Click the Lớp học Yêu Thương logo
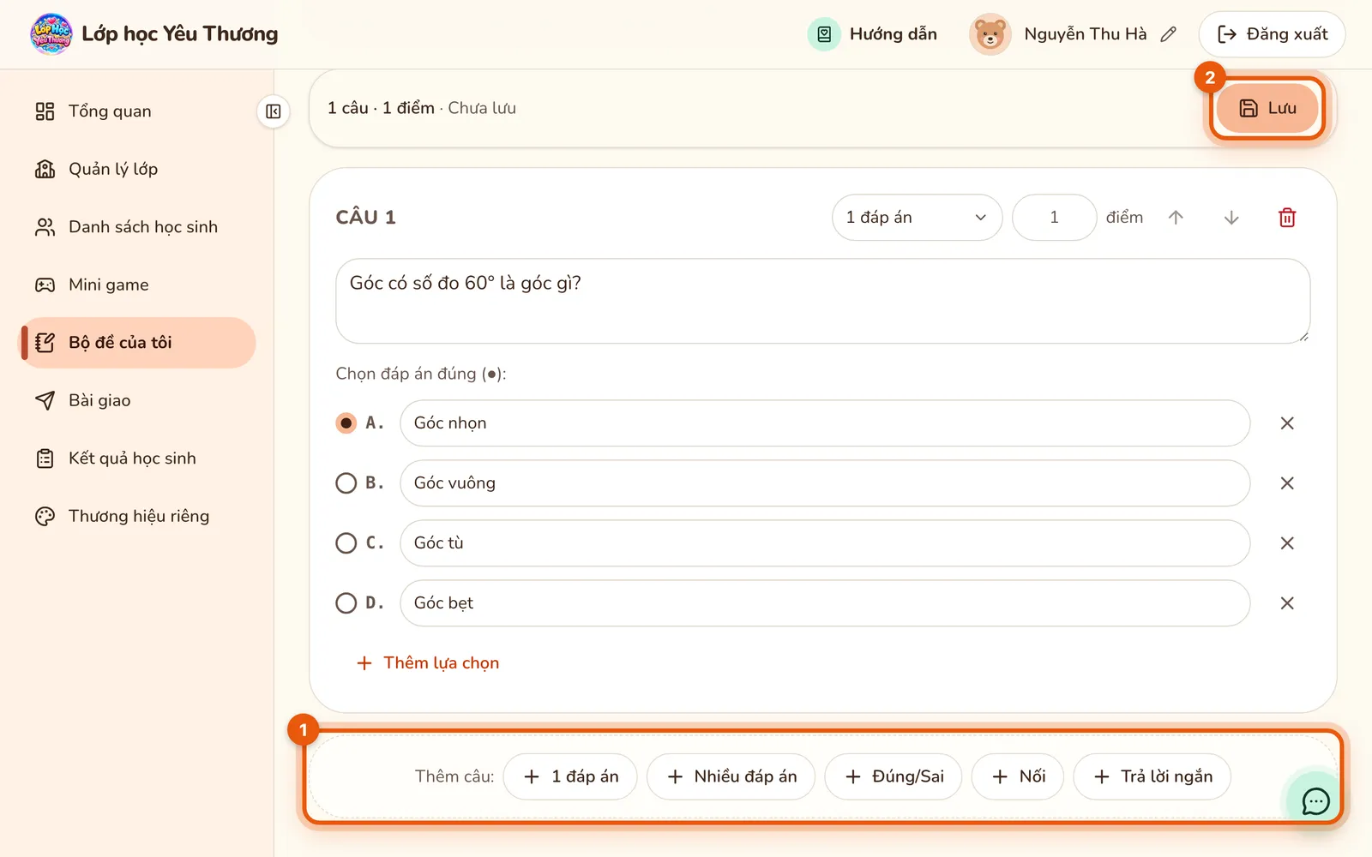Screen dimensions: 1372x857 coord(51,34)
